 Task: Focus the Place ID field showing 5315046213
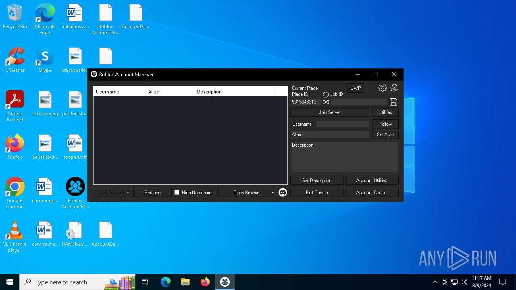tap(306, 102)
